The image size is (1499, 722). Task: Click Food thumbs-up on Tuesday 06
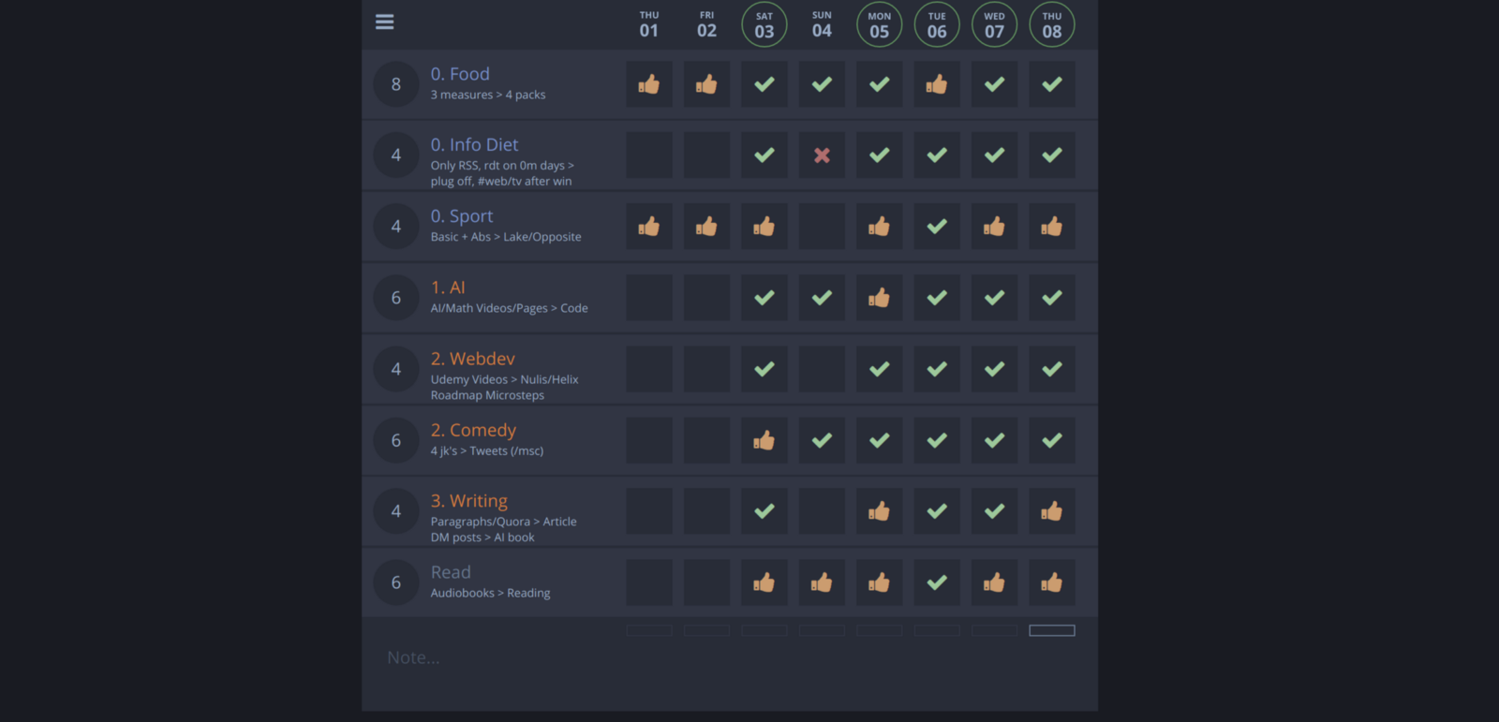pyautogui.click(x=937, y=84)
